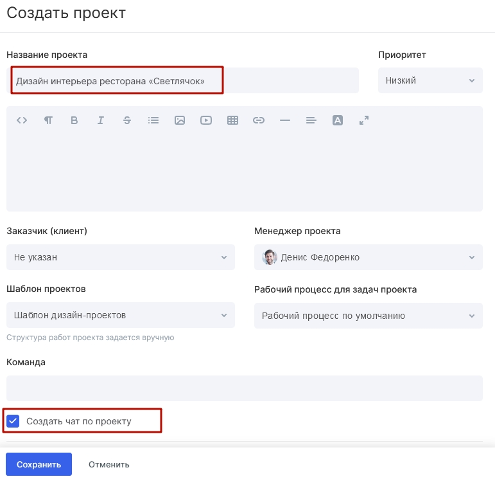Insert a bulleted list in description

[x=153, y=120]
